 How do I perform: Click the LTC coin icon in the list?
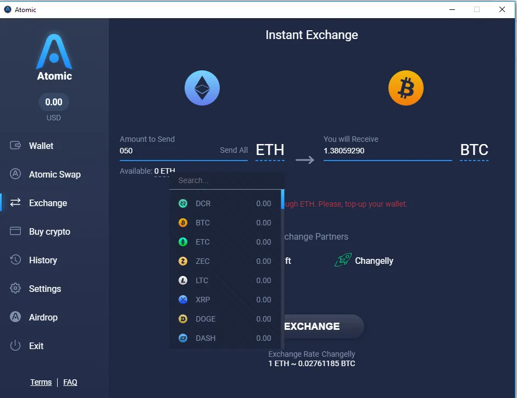click(183, 280)
